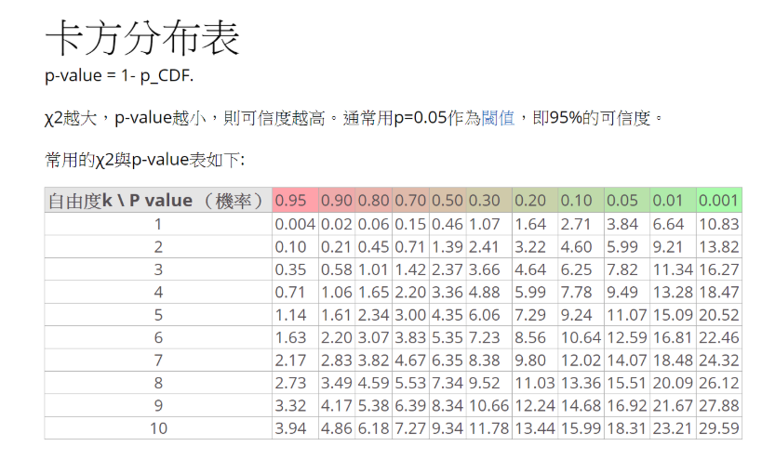The image size is (775, 472).
Task: Click the cell showing 11.03
Action: pyautogui.click(x=535, y=383)
